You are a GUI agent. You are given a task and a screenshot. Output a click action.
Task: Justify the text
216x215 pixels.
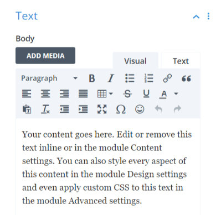(83, 93)
